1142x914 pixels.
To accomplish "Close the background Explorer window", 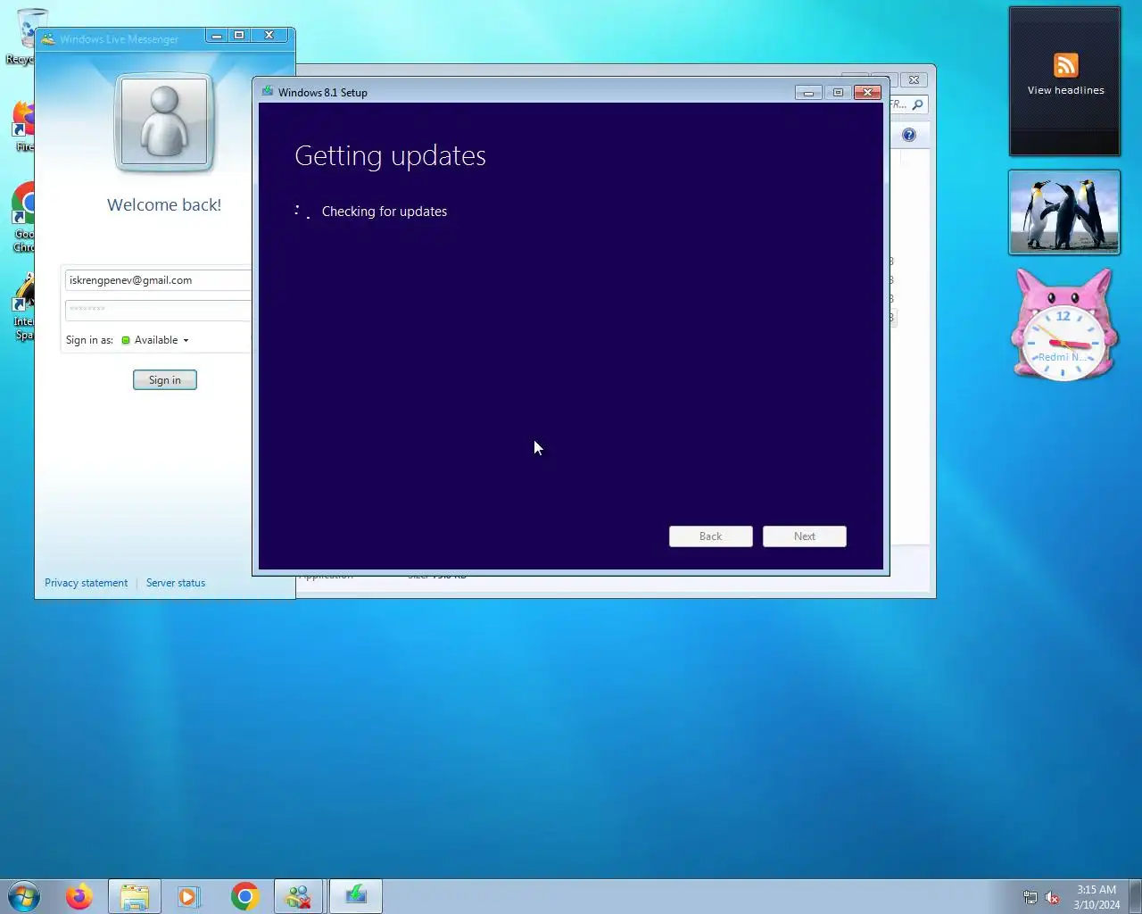I will coord(914,79).
